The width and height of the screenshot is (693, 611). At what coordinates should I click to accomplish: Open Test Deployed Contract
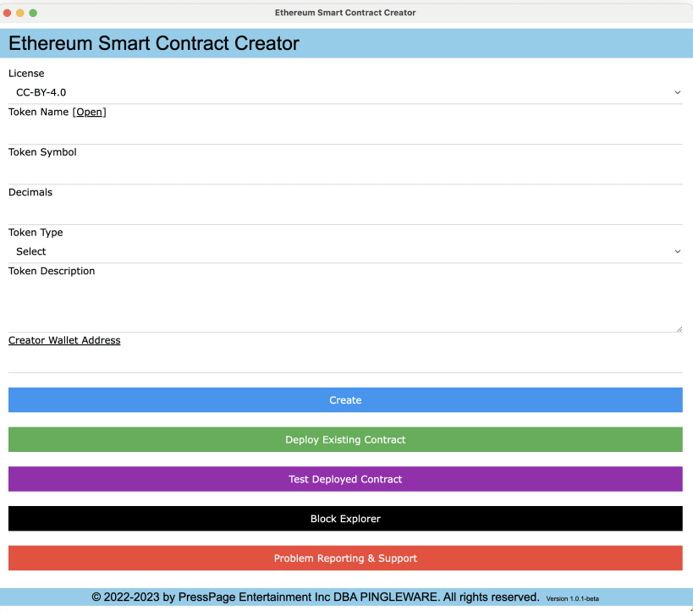tap(345, 479)
